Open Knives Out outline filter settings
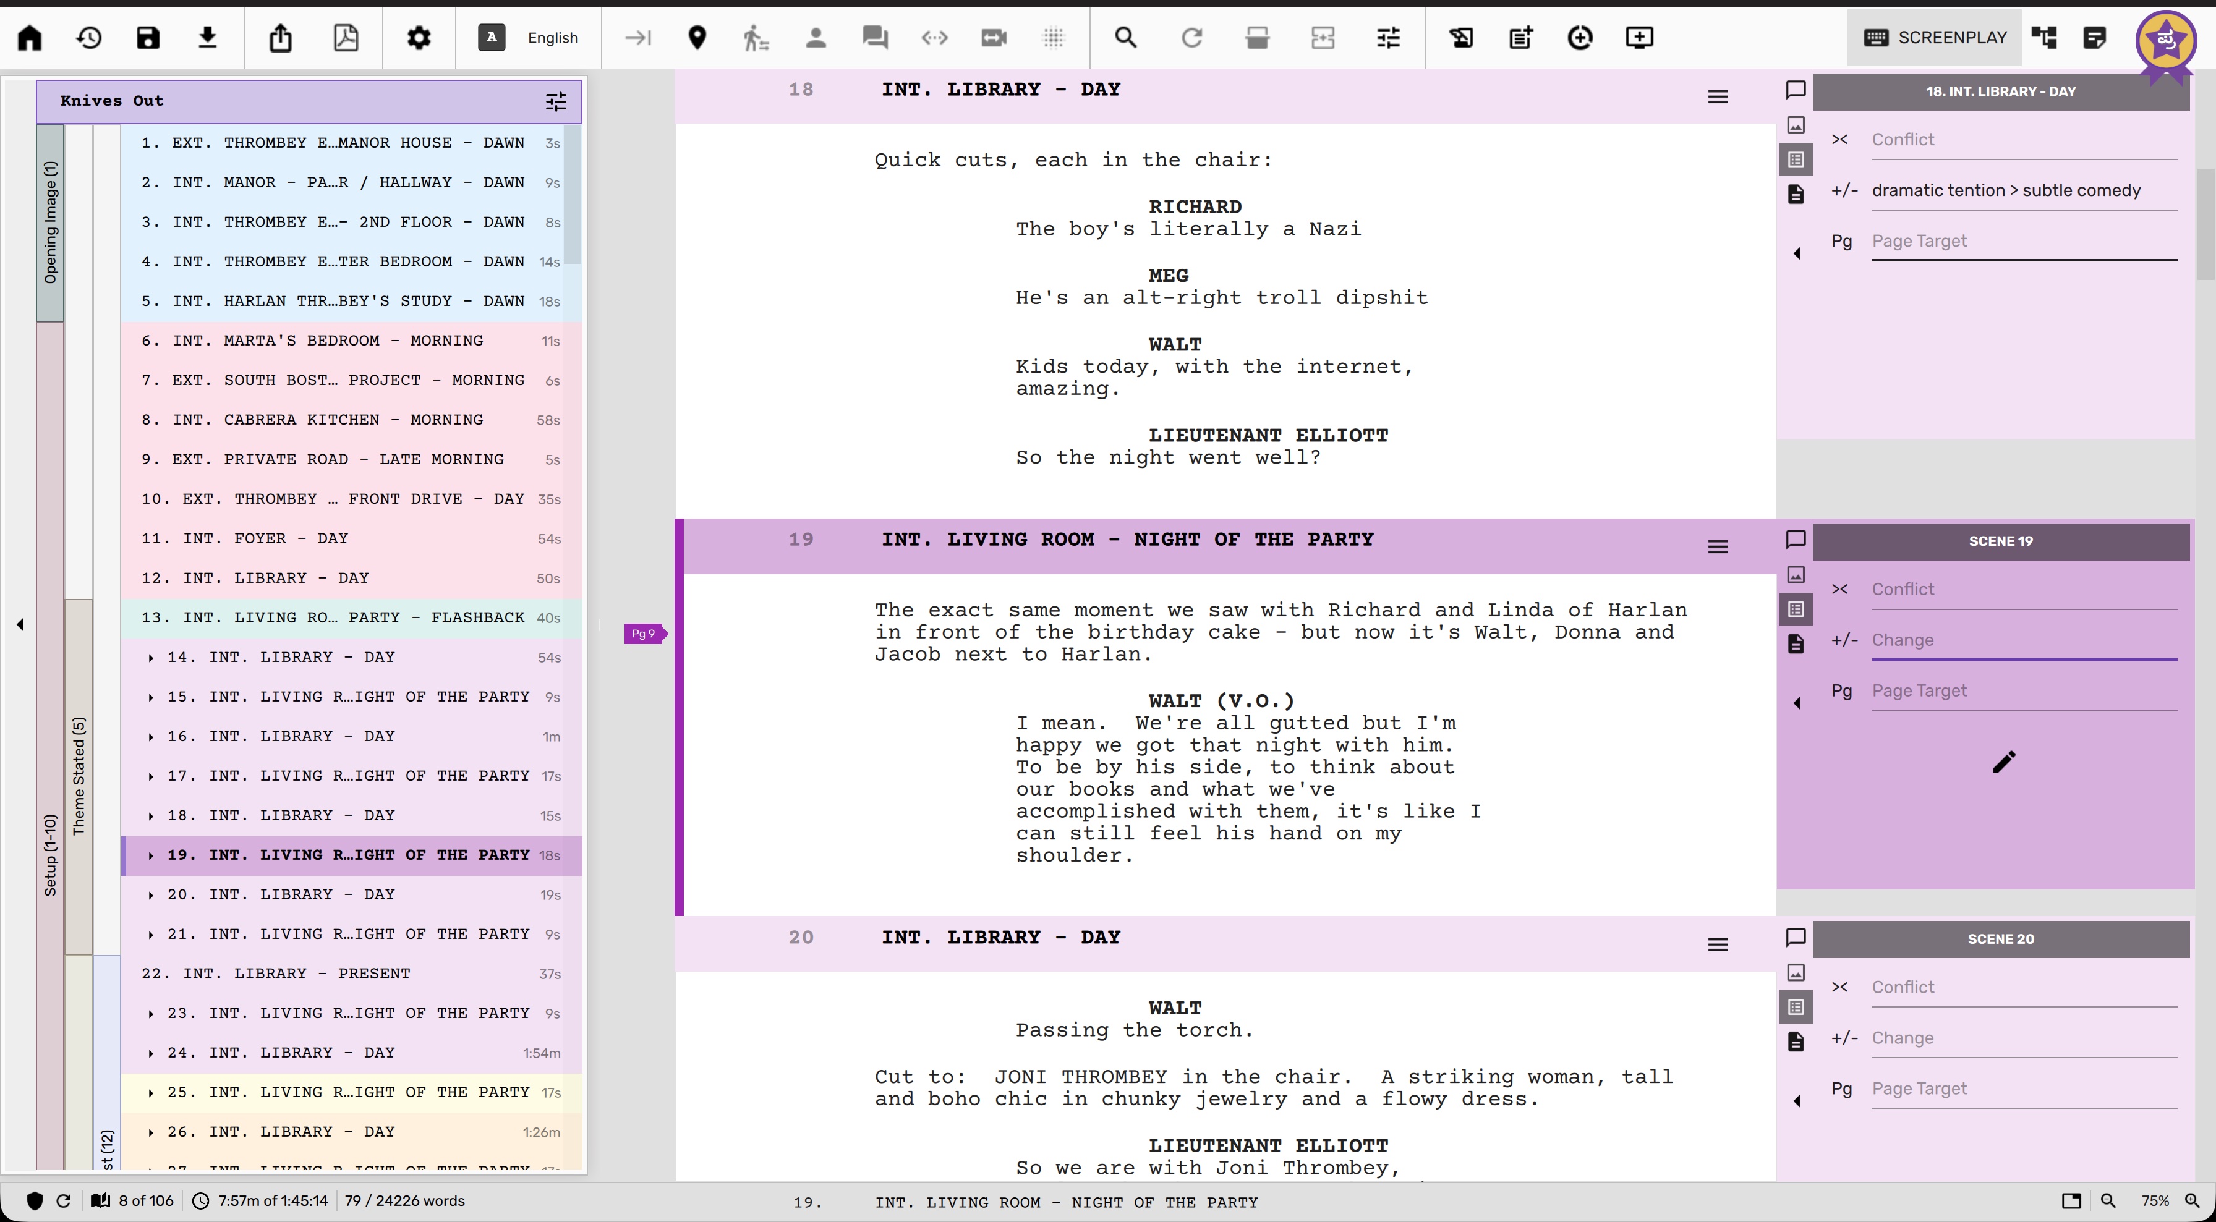This screenshot has width=2216, height=1222. coord(556,101)
